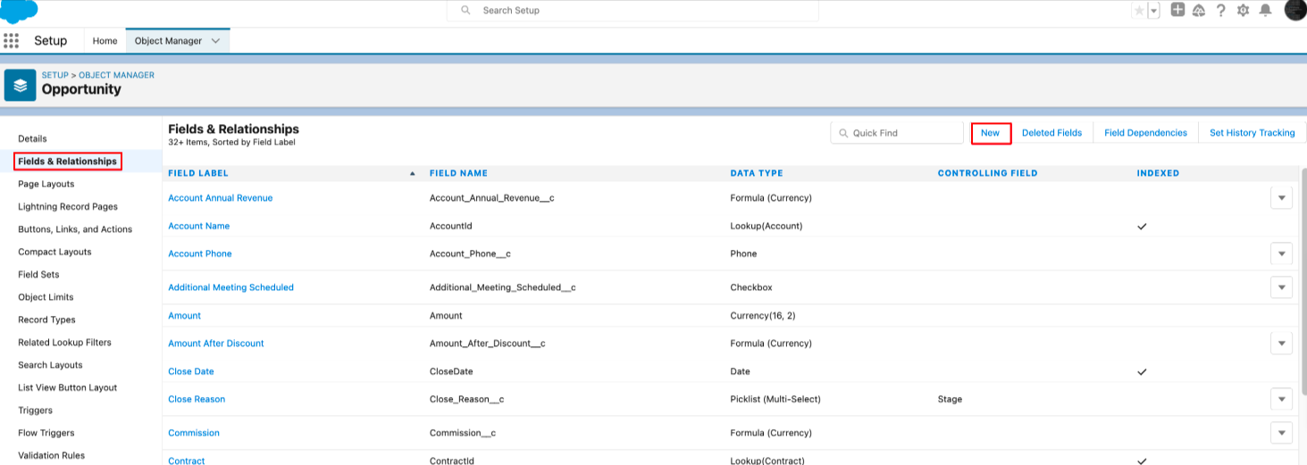The width and height of the screenshot is (1307, 465).
Task: Click the Picklist (Multi-Select) data type cell
Action: [x=775, y=399]
